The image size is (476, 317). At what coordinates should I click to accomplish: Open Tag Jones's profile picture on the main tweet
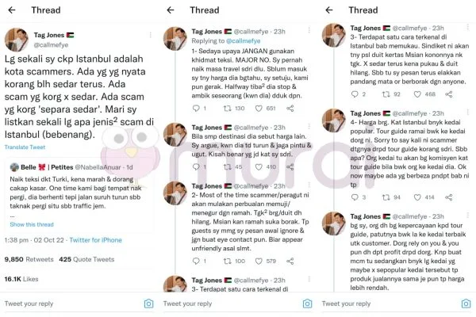[x=17, y=40]
